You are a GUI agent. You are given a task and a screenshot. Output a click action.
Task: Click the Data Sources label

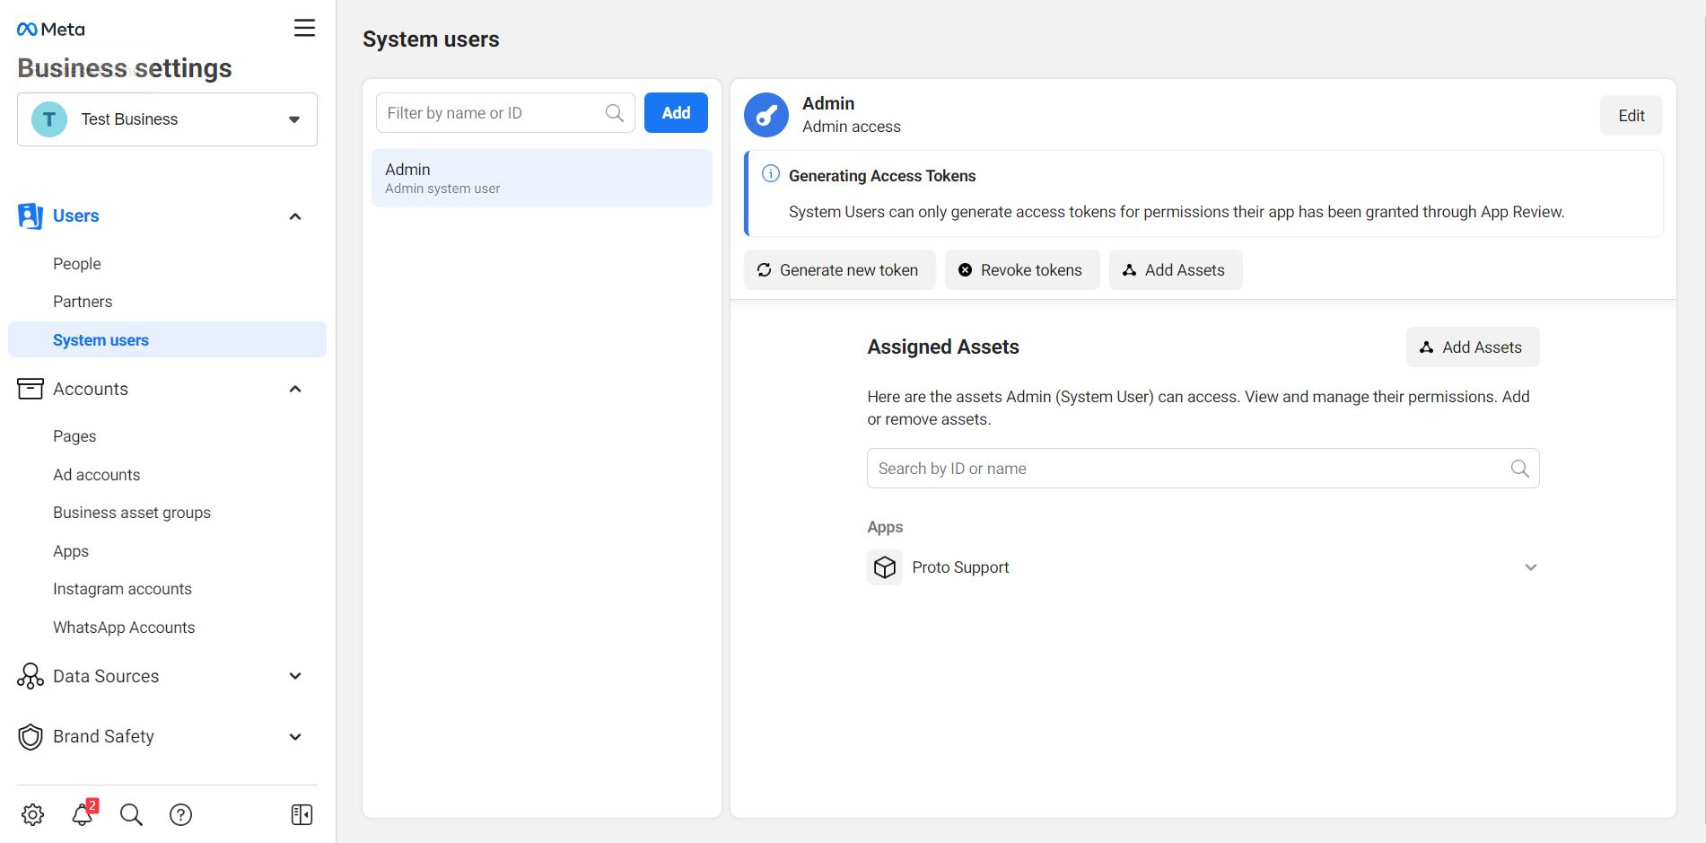[x=106, y=676]
